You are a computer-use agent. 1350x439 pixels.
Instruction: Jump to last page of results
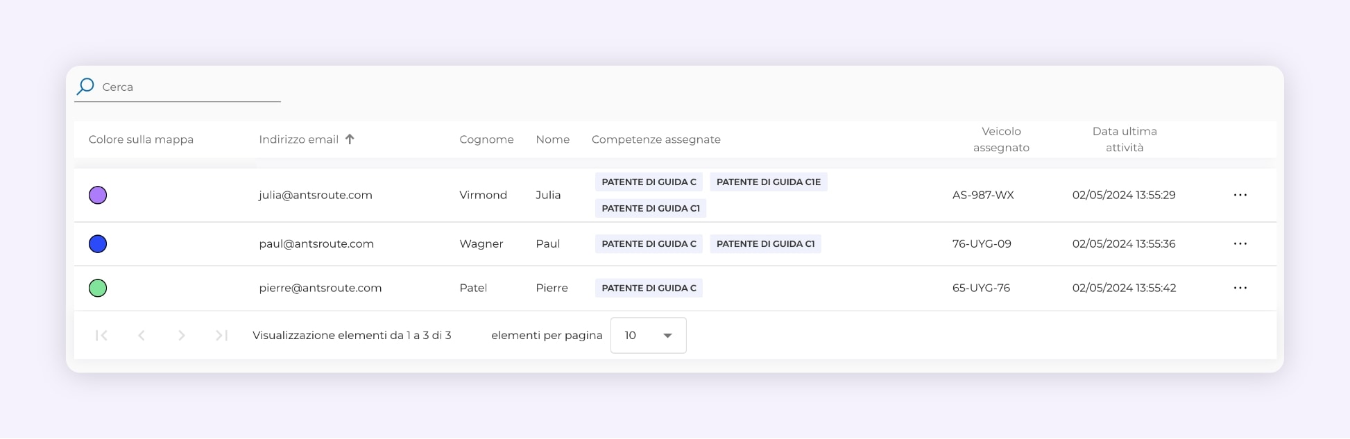pyautogui.click(x=221, y=336)
